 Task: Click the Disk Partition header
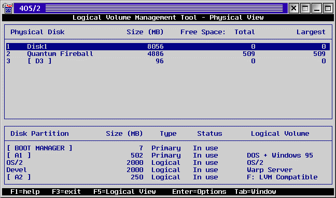[39, 134]
